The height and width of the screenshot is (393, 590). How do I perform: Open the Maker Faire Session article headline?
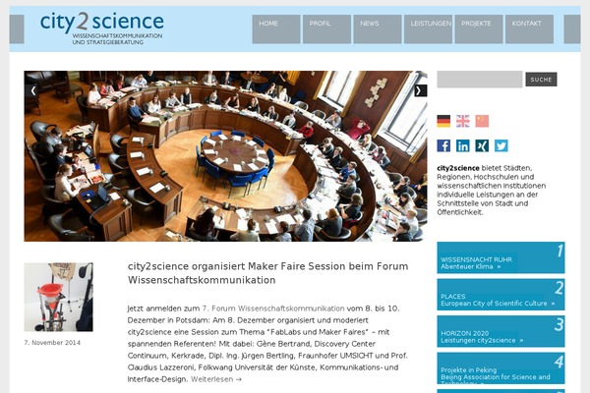point(267,273)
